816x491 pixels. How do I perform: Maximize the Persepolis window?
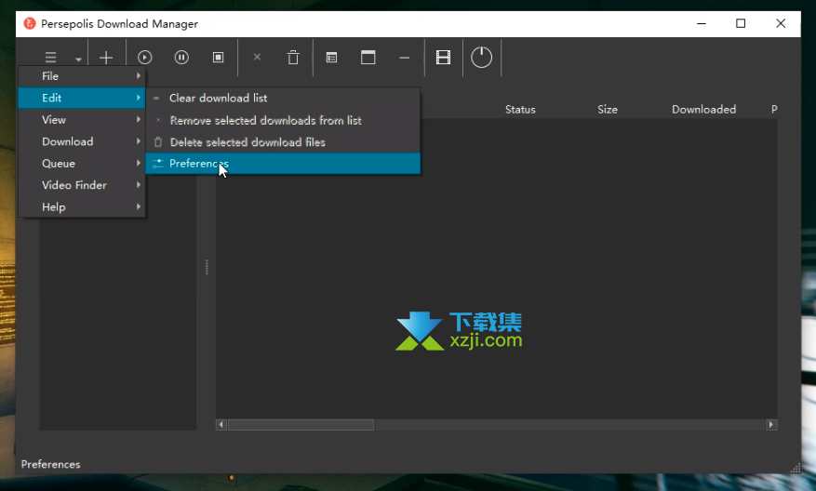point(741,23)
